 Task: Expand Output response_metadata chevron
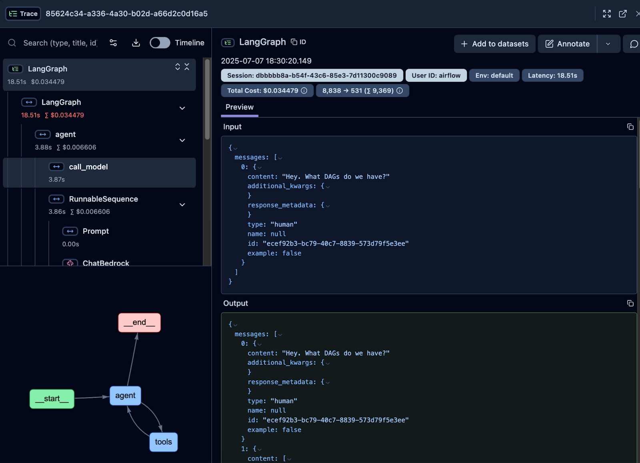click(328, 382)
